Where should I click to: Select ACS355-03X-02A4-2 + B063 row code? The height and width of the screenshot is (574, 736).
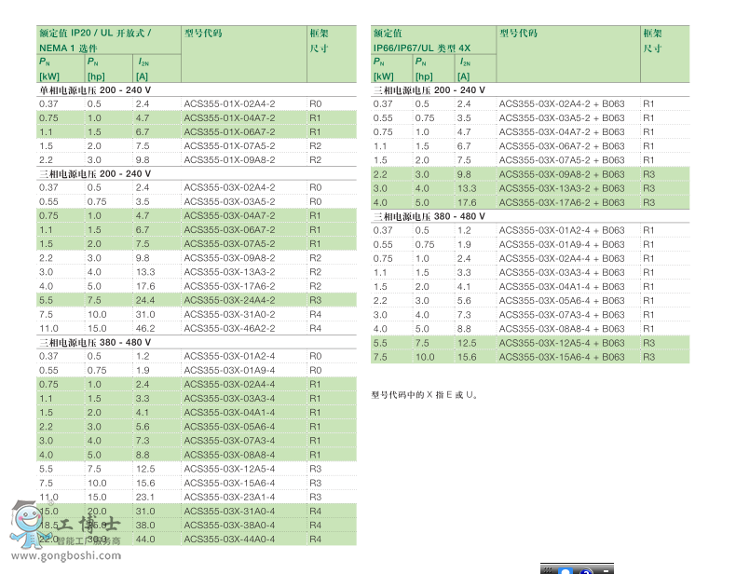click(x=562, y=103)
